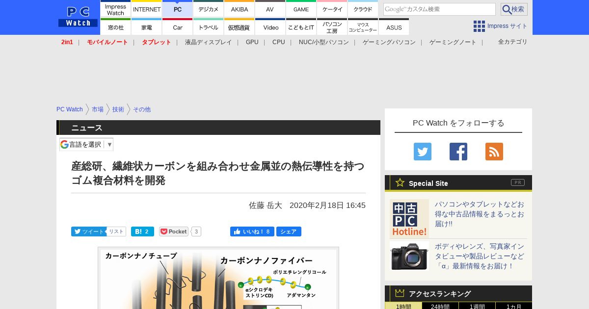Open the 液晶ディスプレイ category
This screenshot has width=589, height=309.
[x=208, y=42]
